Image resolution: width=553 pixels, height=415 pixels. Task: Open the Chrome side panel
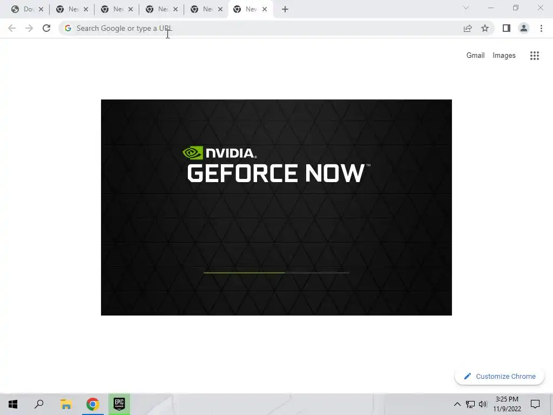tap(507, 28)
